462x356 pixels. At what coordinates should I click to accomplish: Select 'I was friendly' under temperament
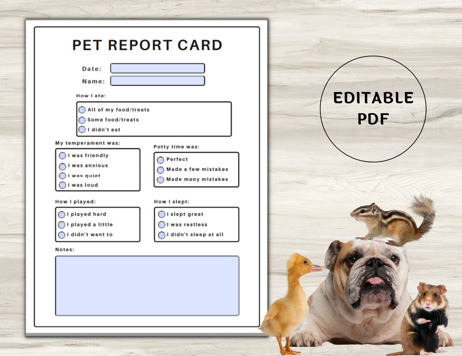[x=62, y=156]
